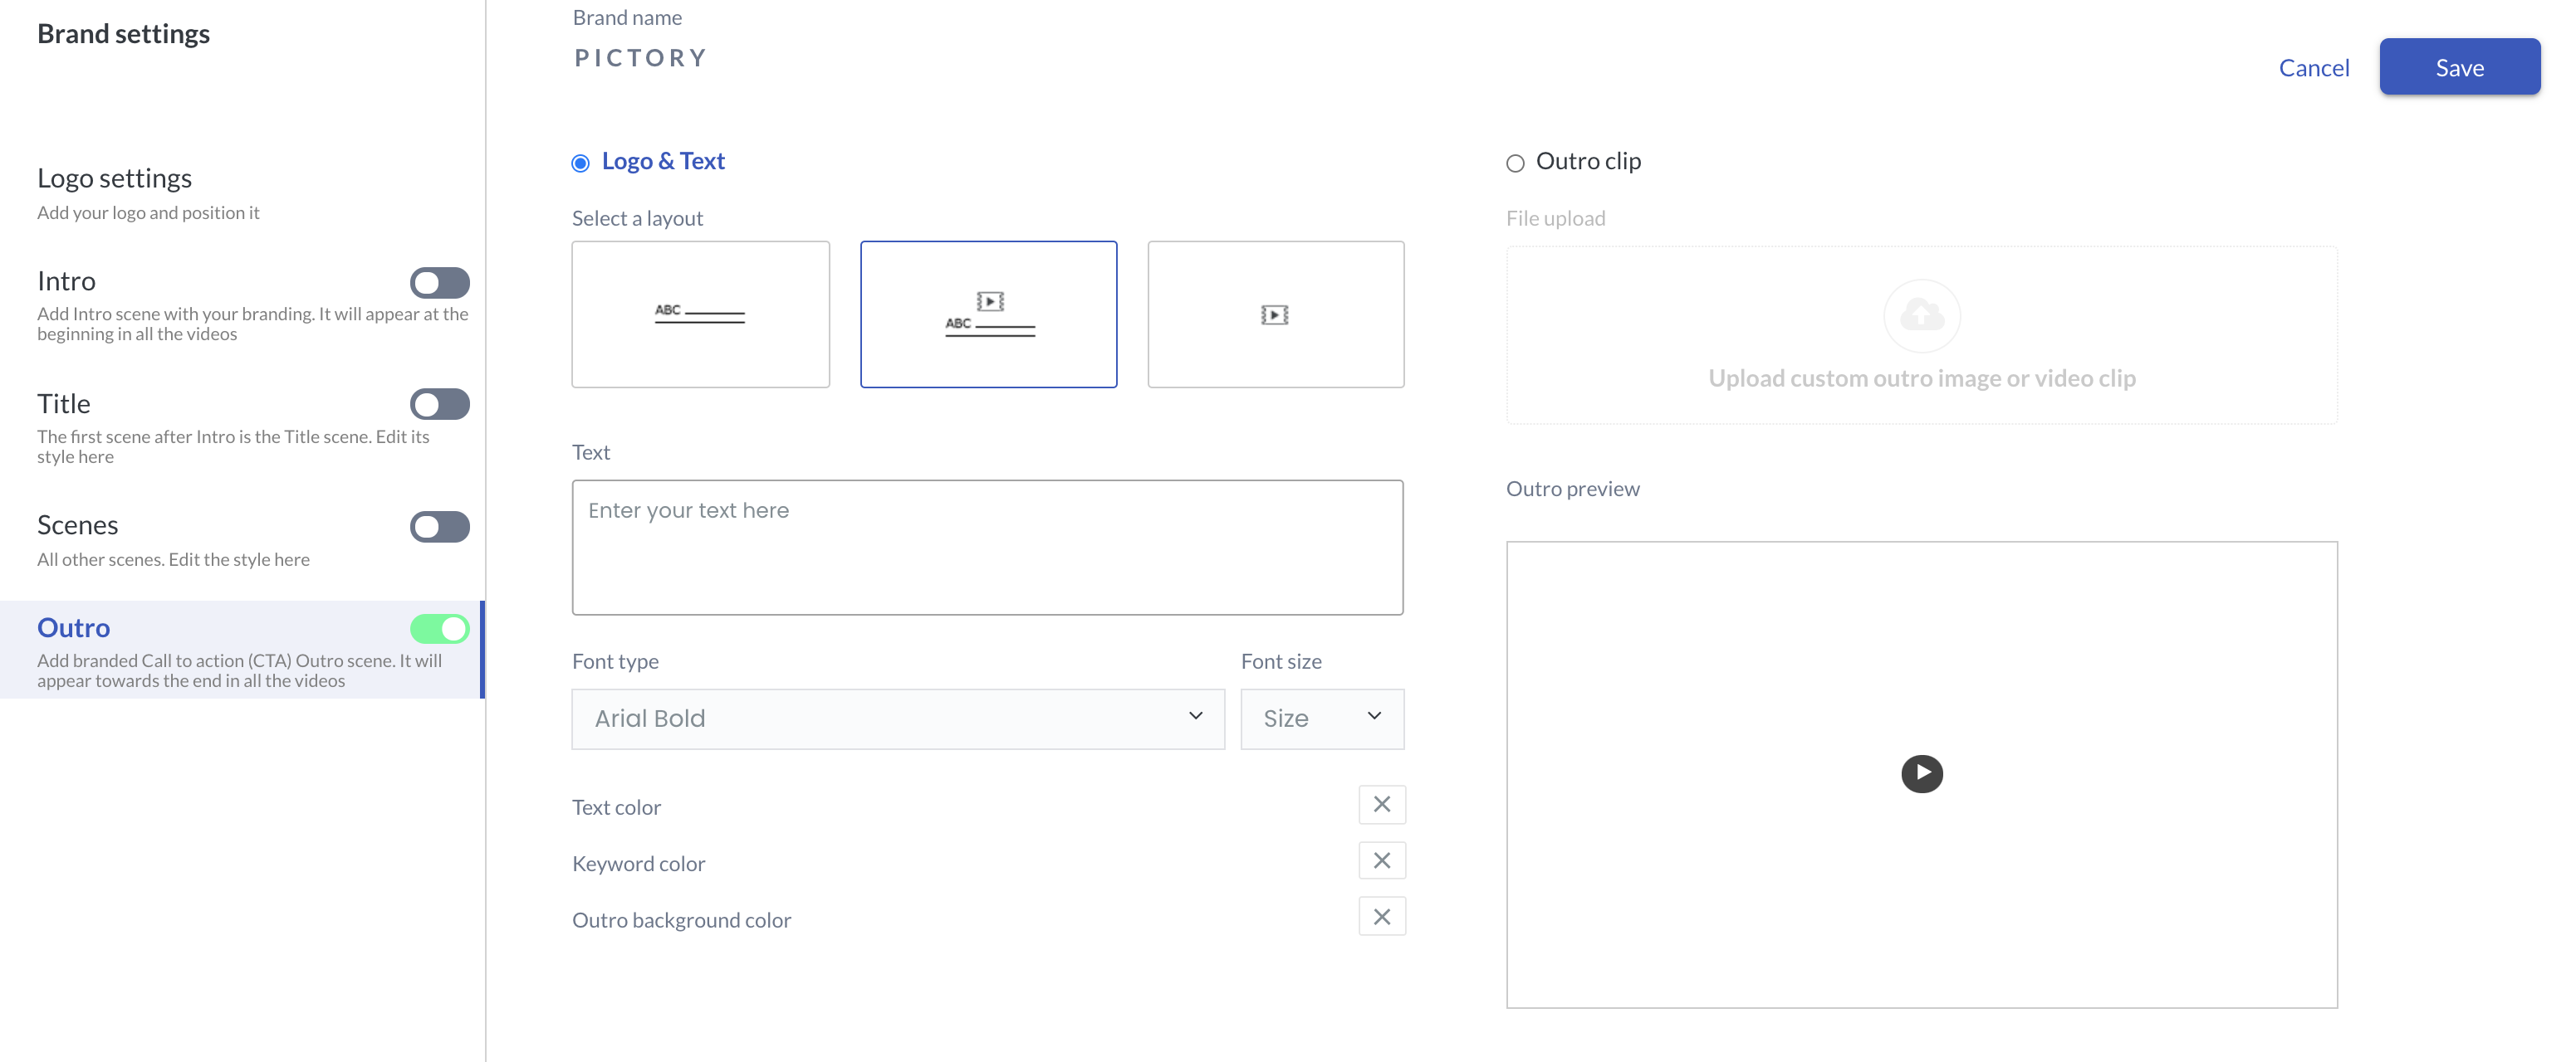Select the Outro clip radio button
The height and width of the screenshot is (1062, 2576).
click(1515, 163)
